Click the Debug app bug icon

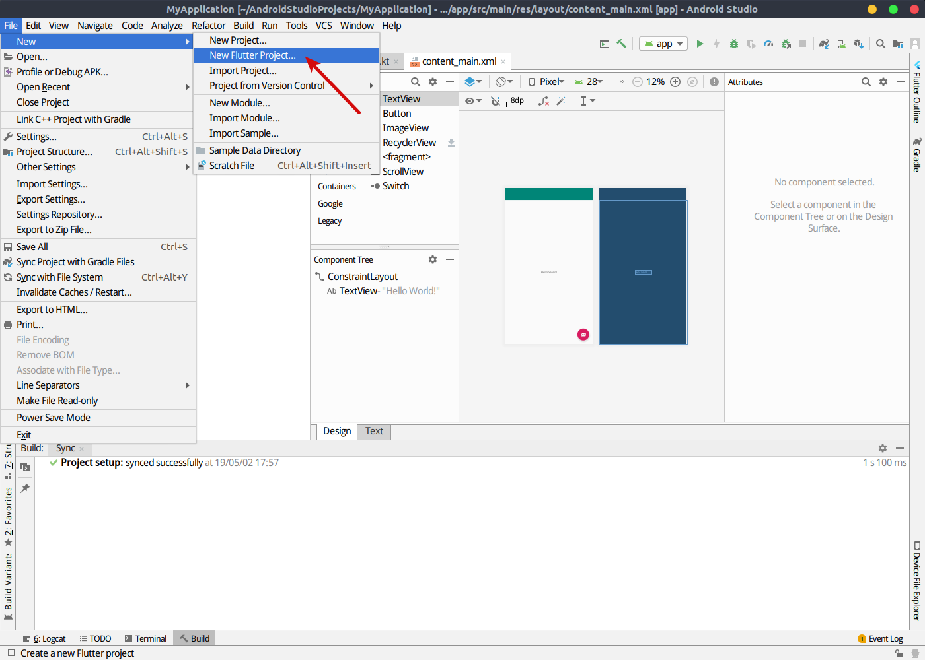point(733,44)
